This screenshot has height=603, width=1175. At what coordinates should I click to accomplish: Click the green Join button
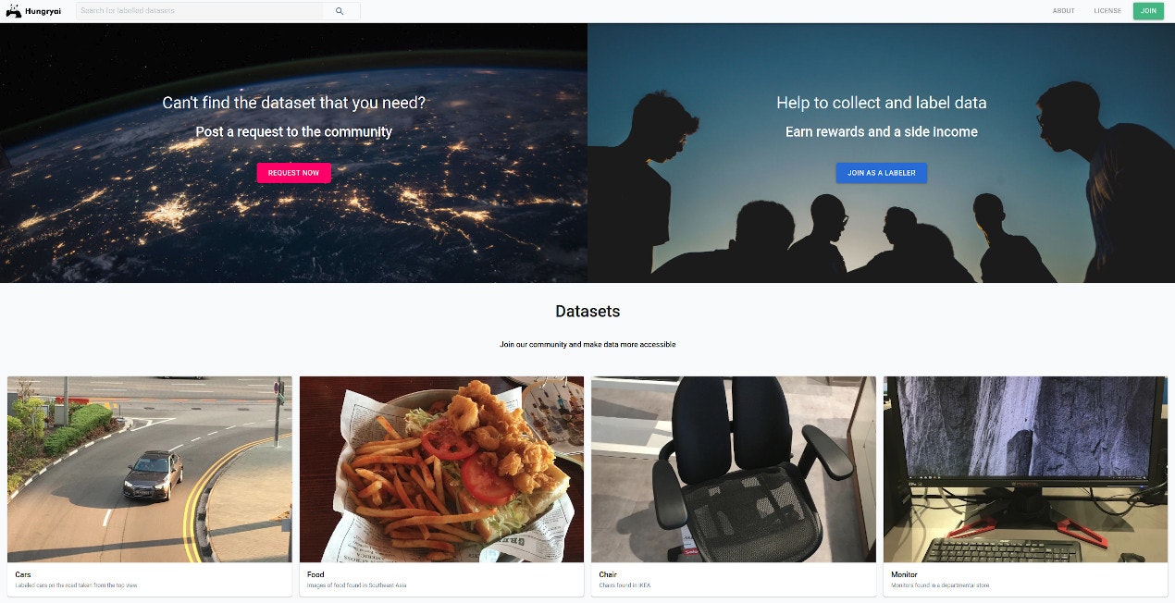pos(1148,11)
